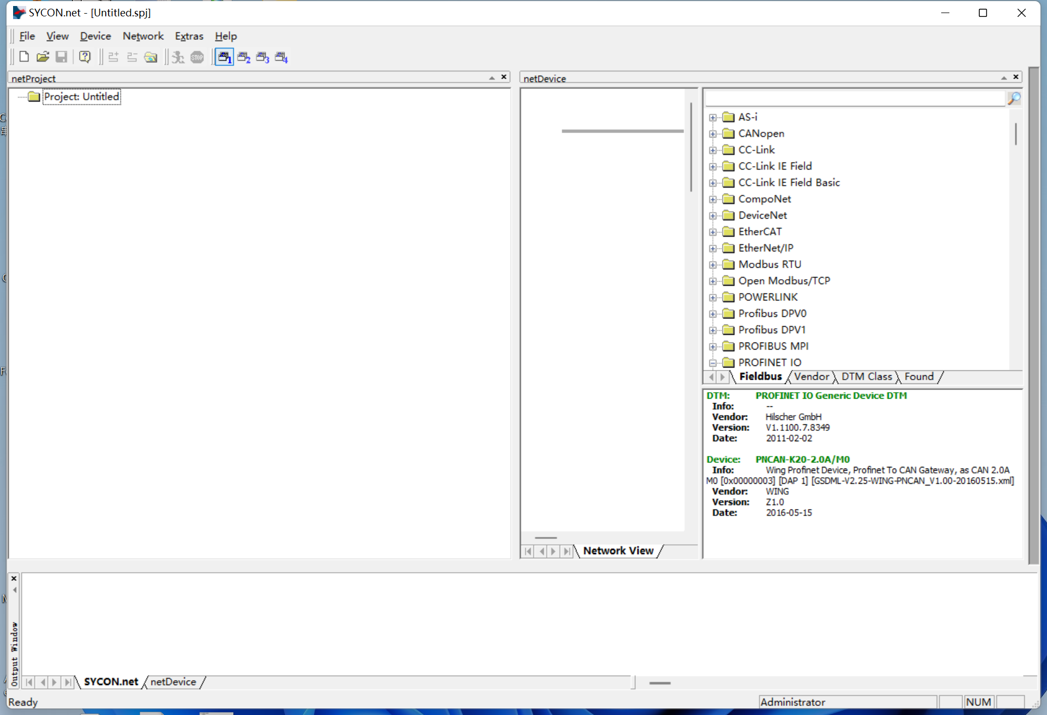This screenshot has width=1047, height=715.
Task: Go to last output tab arrow
Action: pos(68,682)
